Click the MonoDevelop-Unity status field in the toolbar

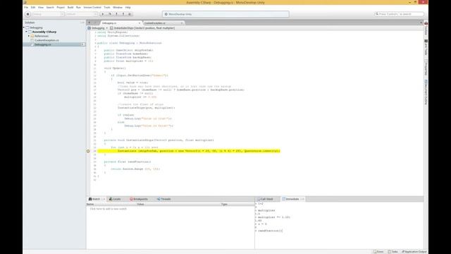[225, 14]
